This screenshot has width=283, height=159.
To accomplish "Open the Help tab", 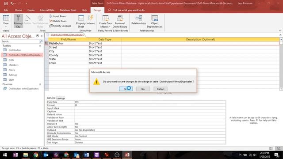I will pos(84,10).
